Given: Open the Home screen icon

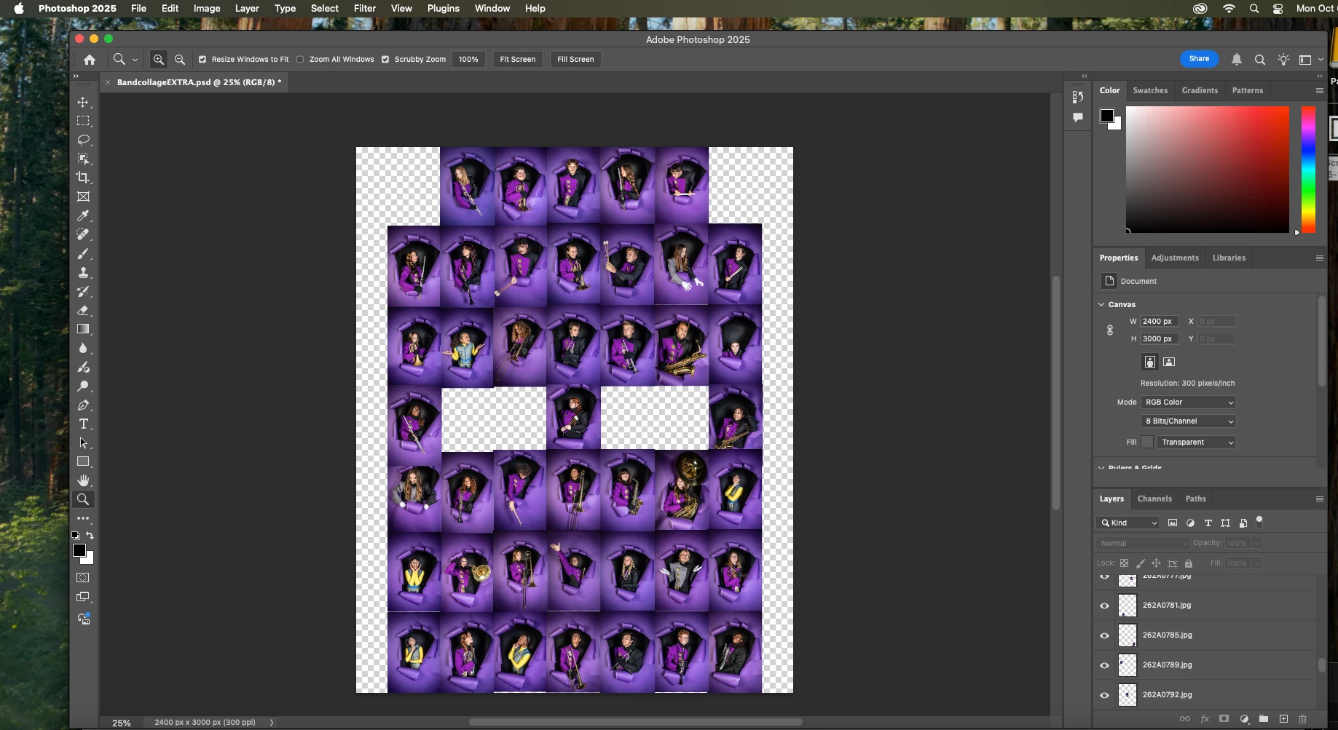Looking at the screenshot, I should coord(90,60).
